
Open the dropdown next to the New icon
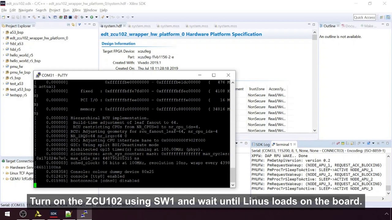[8, 17]
